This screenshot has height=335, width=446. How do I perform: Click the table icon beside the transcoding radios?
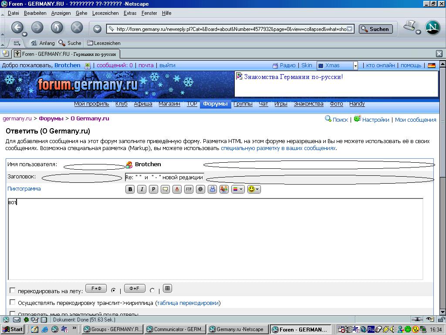(x=167, y=288)
